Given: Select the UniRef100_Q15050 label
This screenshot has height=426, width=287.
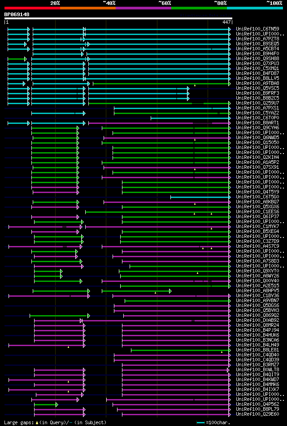Looking at the screenshot, I should pyautogui.click(x=257, y=142).
